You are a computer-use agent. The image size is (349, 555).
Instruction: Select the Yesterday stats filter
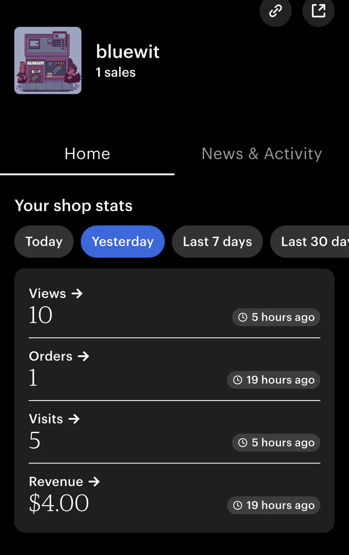[x=123, y=241]
